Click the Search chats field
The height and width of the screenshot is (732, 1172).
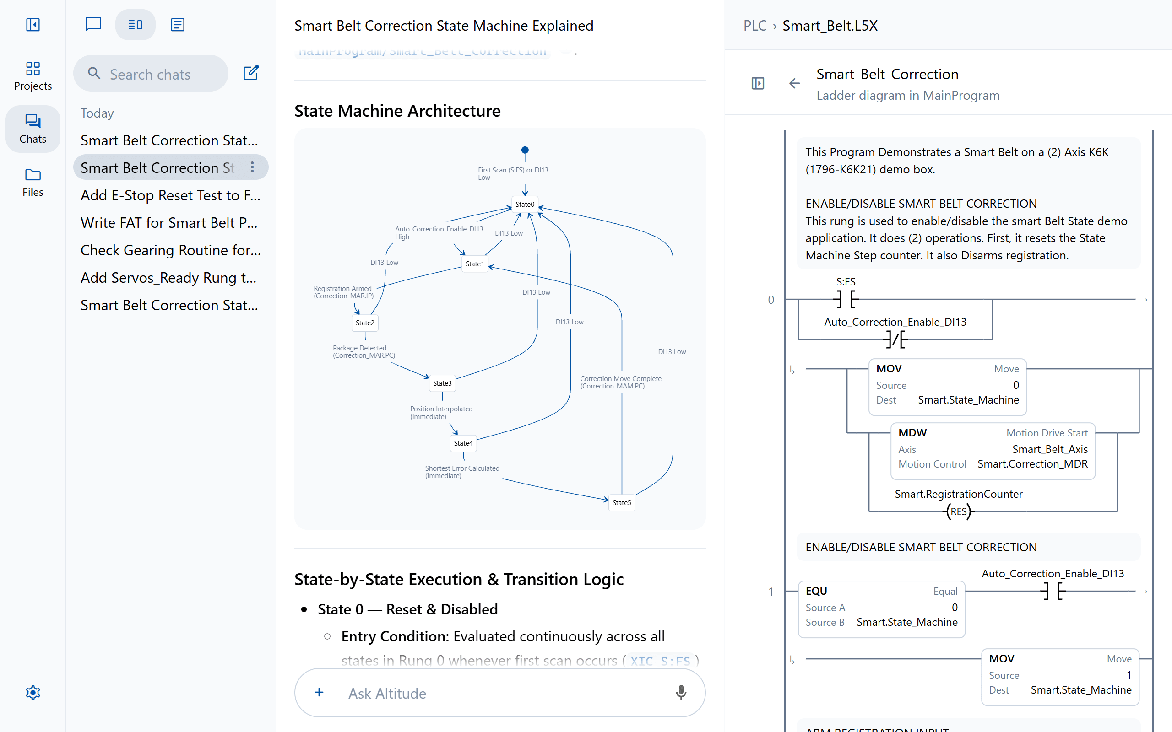click(x=151, y=74)
